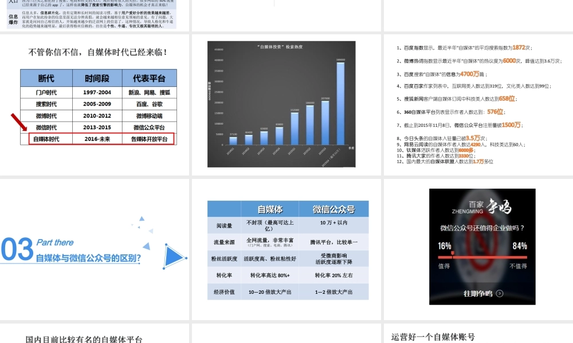Click the 腾讯平台，比较单一 cell

click(333, 242)
